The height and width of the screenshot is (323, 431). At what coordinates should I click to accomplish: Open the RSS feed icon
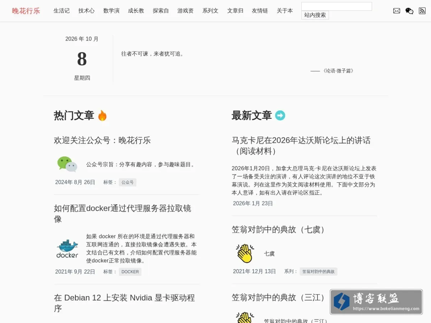click(422, 11)
